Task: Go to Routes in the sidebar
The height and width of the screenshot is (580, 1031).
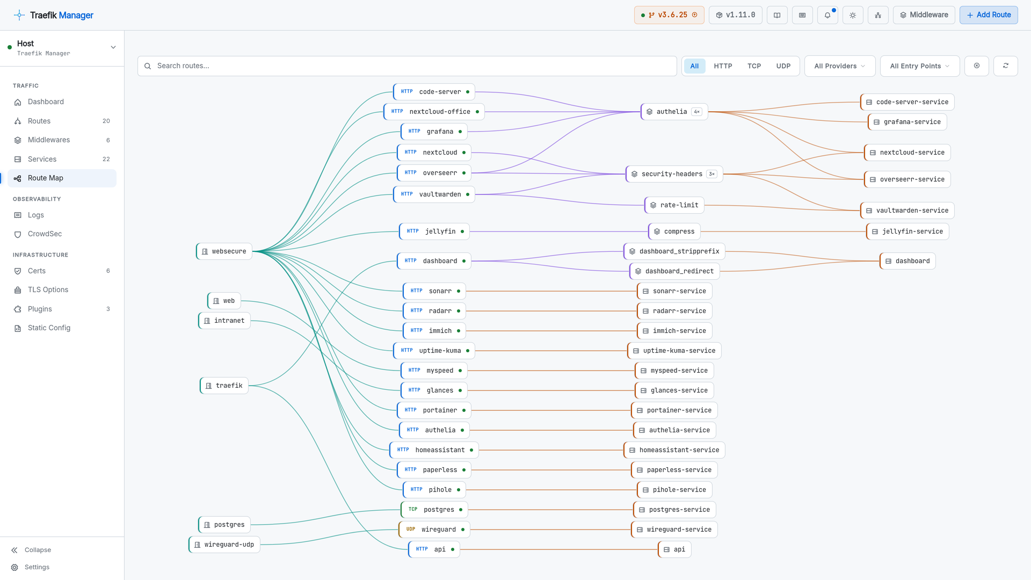Action: tap(62, 121)
